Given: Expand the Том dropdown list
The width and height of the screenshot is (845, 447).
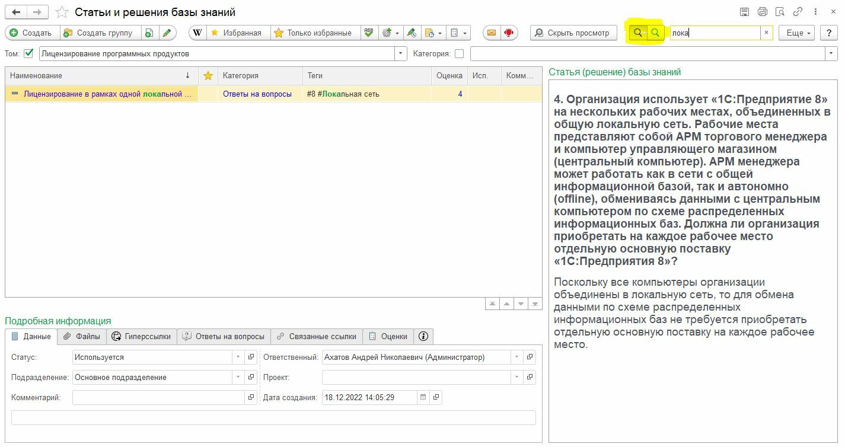Looking at the screenshot, I should coord(401,53).
